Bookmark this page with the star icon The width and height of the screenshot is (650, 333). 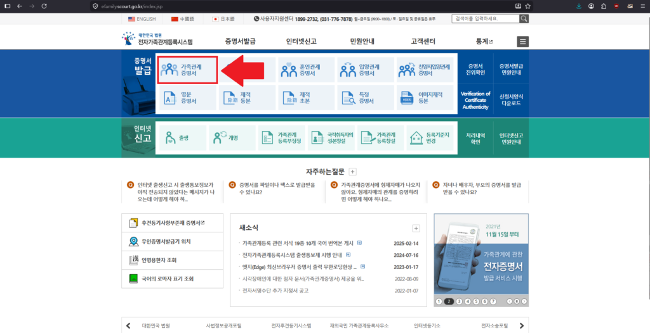click(x=527, y=6)
